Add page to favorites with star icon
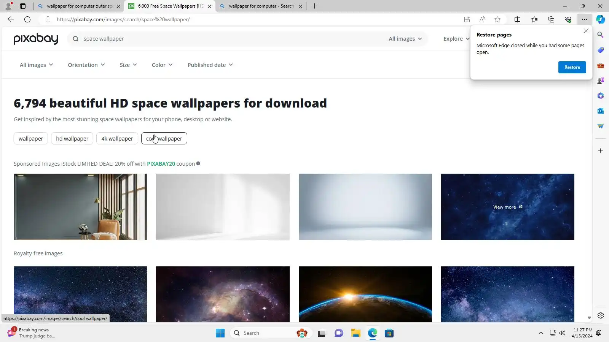Screen dimensions: 609x342 [497, 19]
